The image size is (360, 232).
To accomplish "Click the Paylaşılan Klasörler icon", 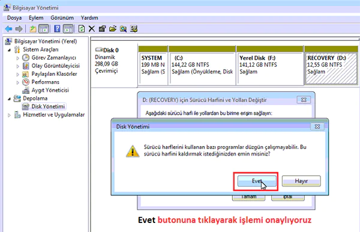I will [25, 74].
